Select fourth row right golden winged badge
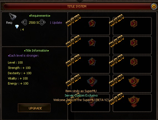The width and height of the screenshot is (158, 120). [134, 82]
